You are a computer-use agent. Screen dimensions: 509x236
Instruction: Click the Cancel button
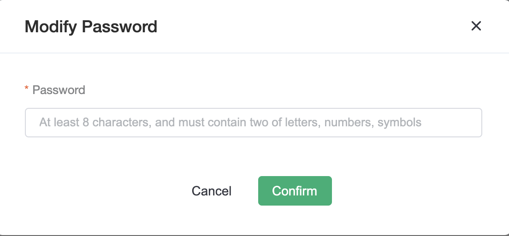pyautogui.click(x=211, y=191)
